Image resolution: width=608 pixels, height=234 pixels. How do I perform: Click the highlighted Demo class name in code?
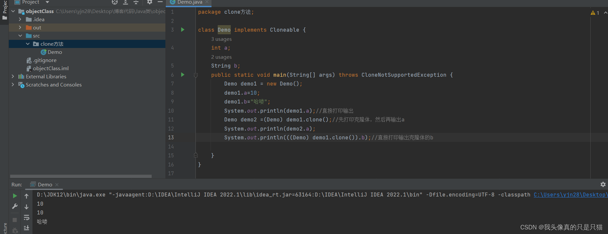pyautogui.click(x=224, y=30)
